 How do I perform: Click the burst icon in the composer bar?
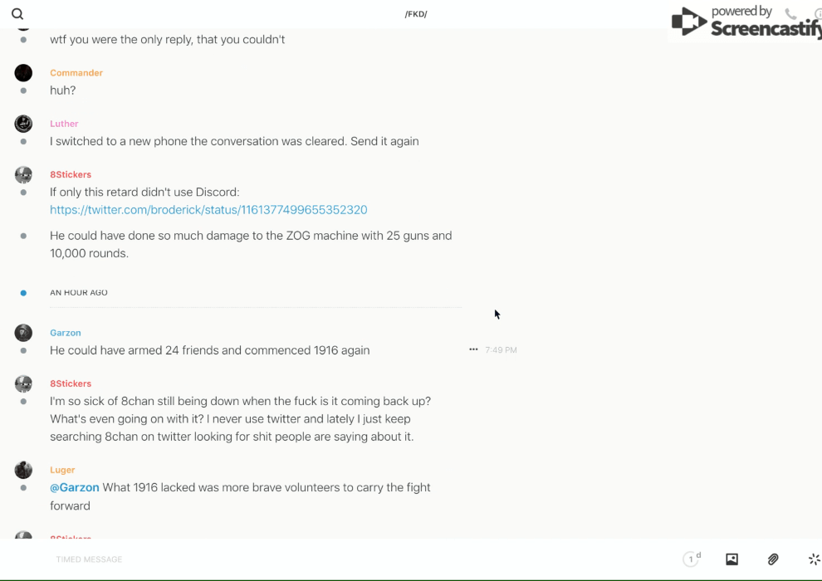814,559
